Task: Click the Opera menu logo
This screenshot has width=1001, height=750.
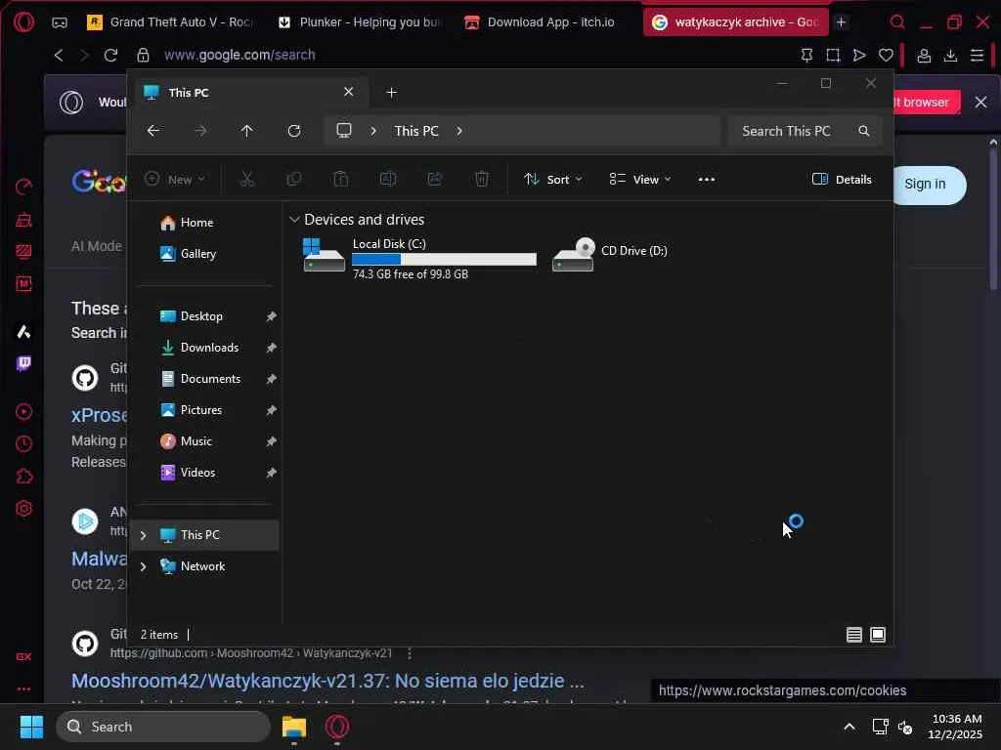Action: (23, 22)
